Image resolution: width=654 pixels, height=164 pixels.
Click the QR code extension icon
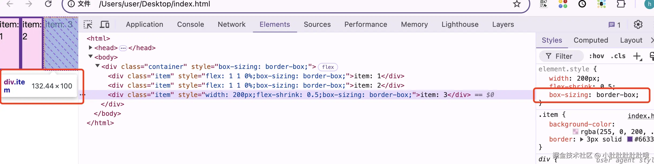click(544, 4)
